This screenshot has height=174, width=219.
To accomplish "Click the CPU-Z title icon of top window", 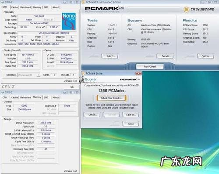I will pyautogui.click(x=3, y=2).
